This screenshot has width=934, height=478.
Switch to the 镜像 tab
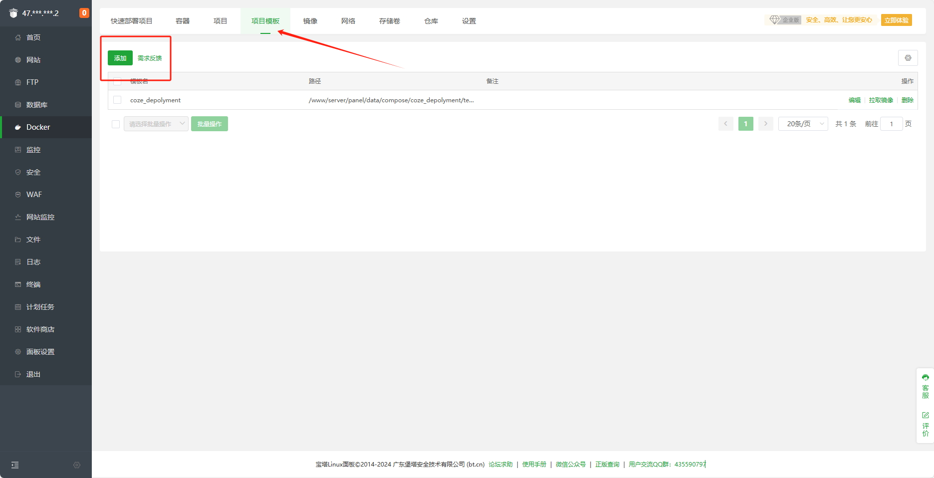310,21
